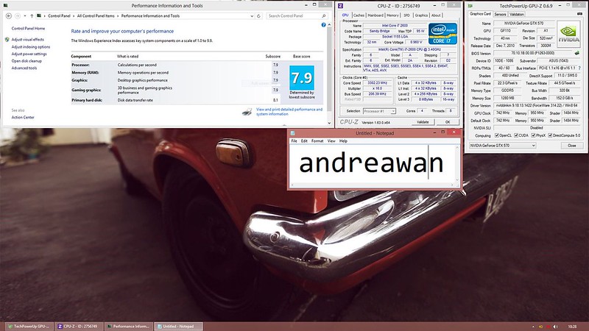Toggle the DirectCompute 5.0 checkbox
The image size is (589, 331).
point(550,135)
